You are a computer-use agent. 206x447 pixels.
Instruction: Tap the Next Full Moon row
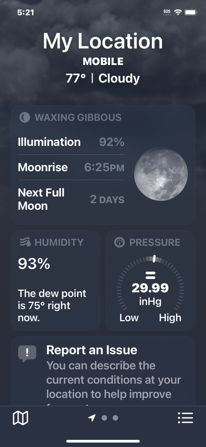[71, 200]
